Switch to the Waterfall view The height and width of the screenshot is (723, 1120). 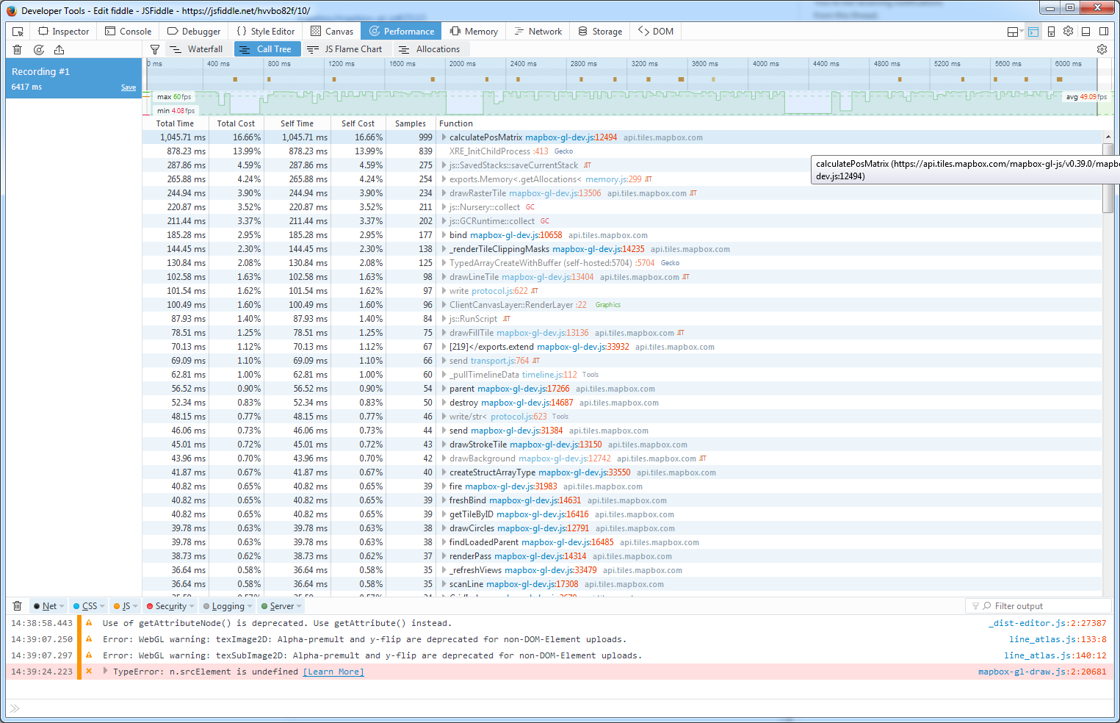pos(195,48)
